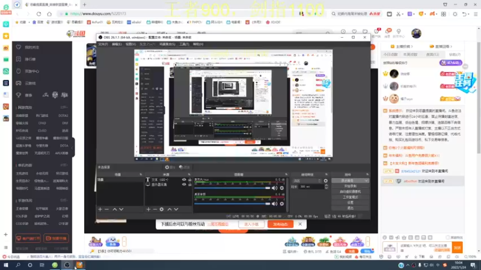
Task: Open OBS icon in the Windows taskbar
Action: pyautogui.click(x=67, y=265)
